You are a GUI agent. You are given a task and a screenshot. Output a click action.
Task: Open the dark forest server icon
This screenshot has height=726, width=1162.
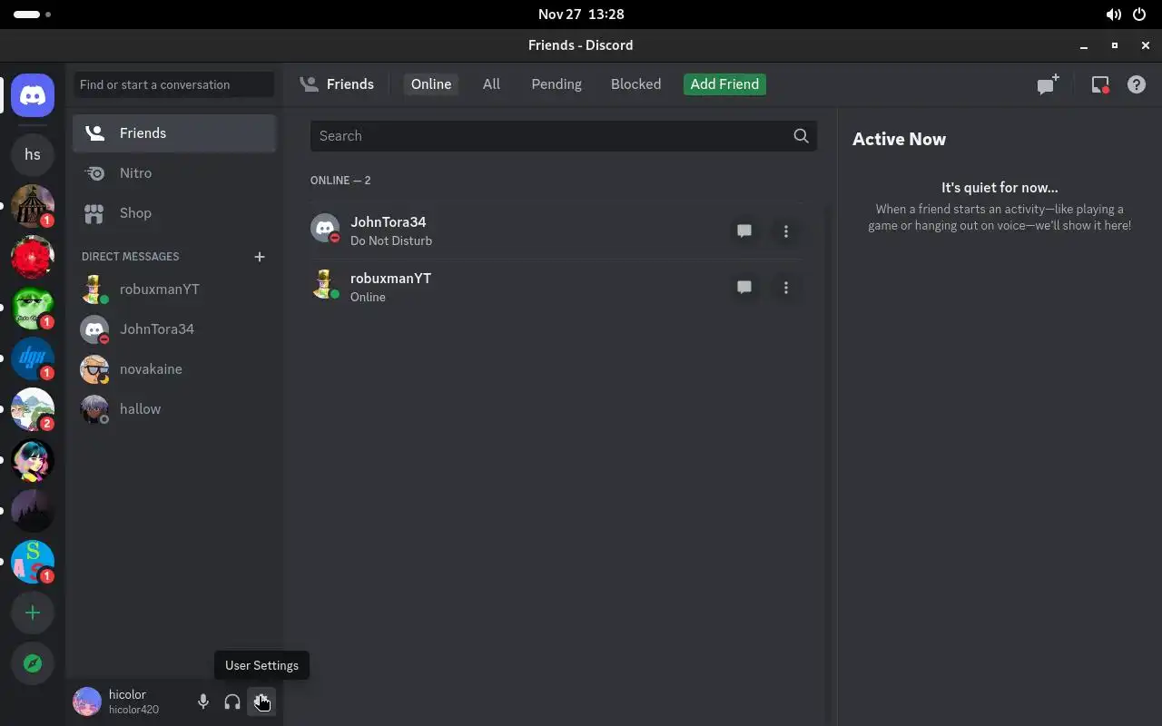(x=33, y=511)
